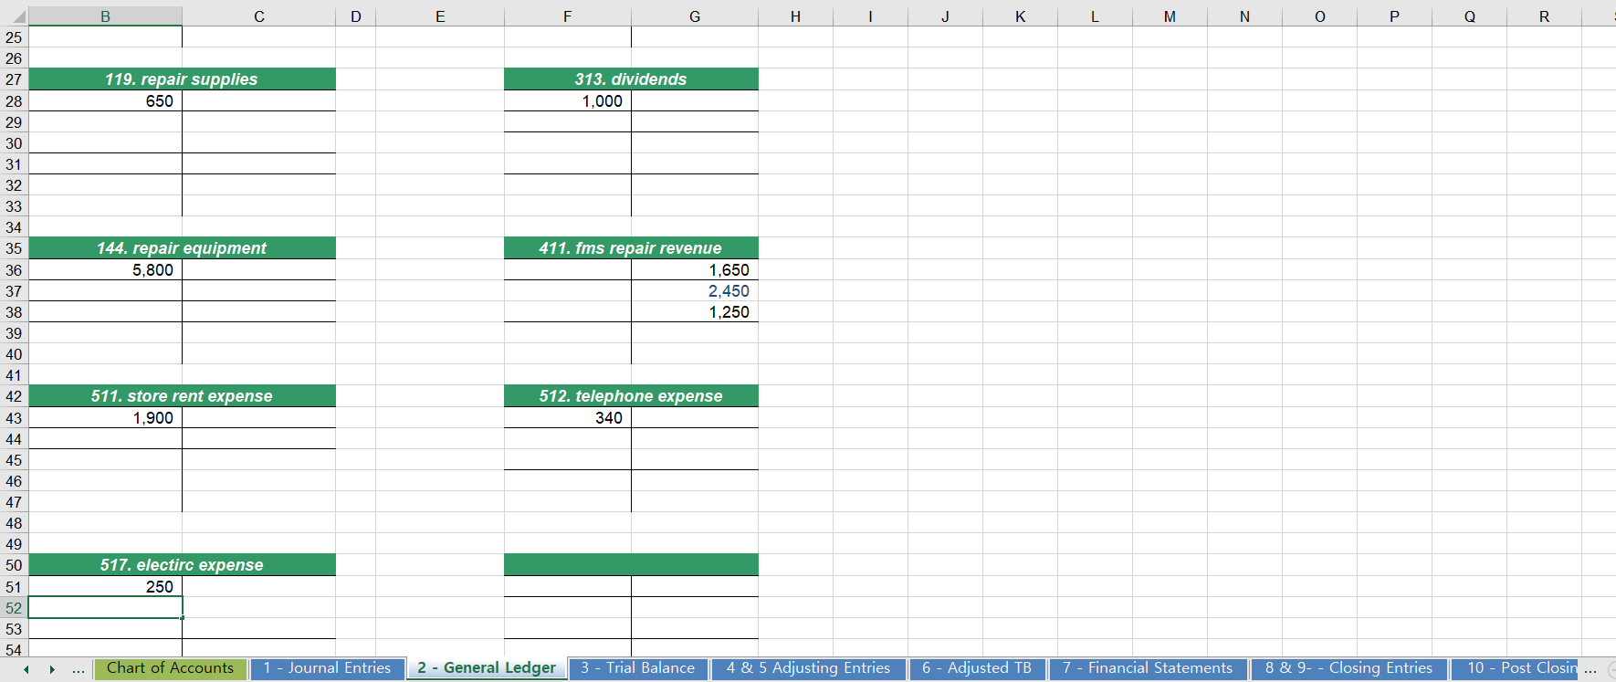Select column R by its header
Screen dimensions: 1616x682
(x=1544, y=16)
